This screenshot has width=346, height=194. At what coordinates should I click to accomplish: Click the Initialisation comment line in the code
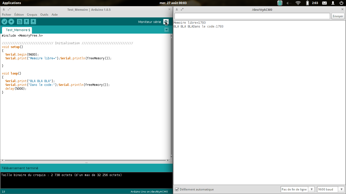point(67,43)
